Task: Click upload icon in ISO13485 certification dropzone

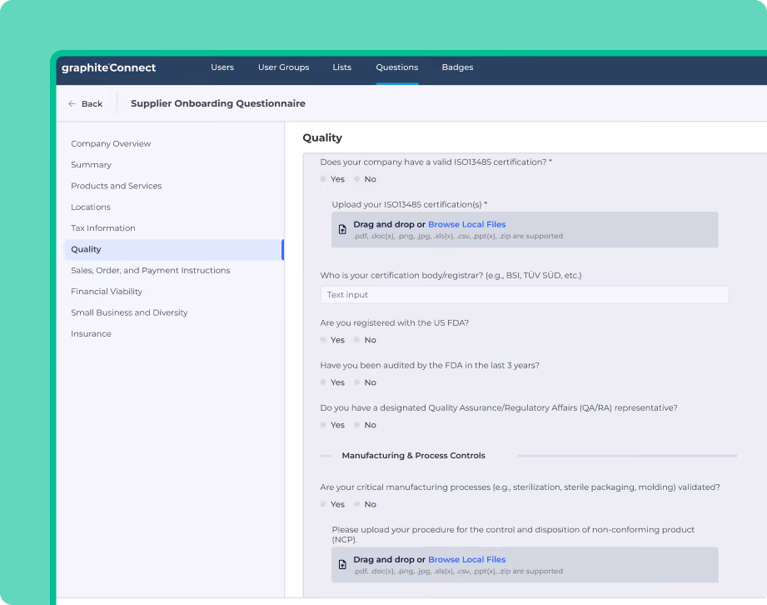Action: [x=342, y=229]
